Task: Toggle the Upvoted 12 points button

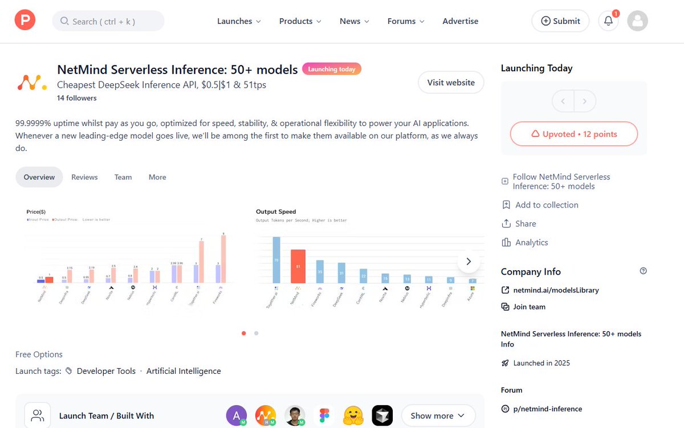Action: click(x=574, y=134)
